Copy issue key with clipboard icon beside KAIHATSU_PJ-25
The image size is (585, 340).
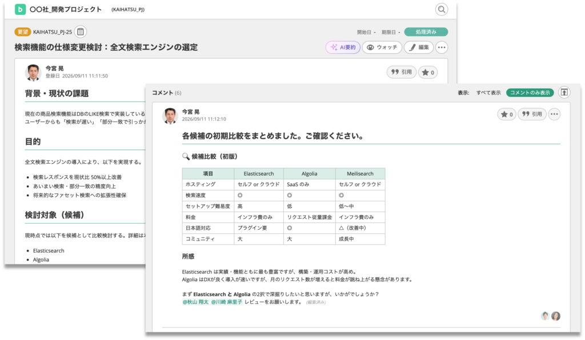[80, 31]
